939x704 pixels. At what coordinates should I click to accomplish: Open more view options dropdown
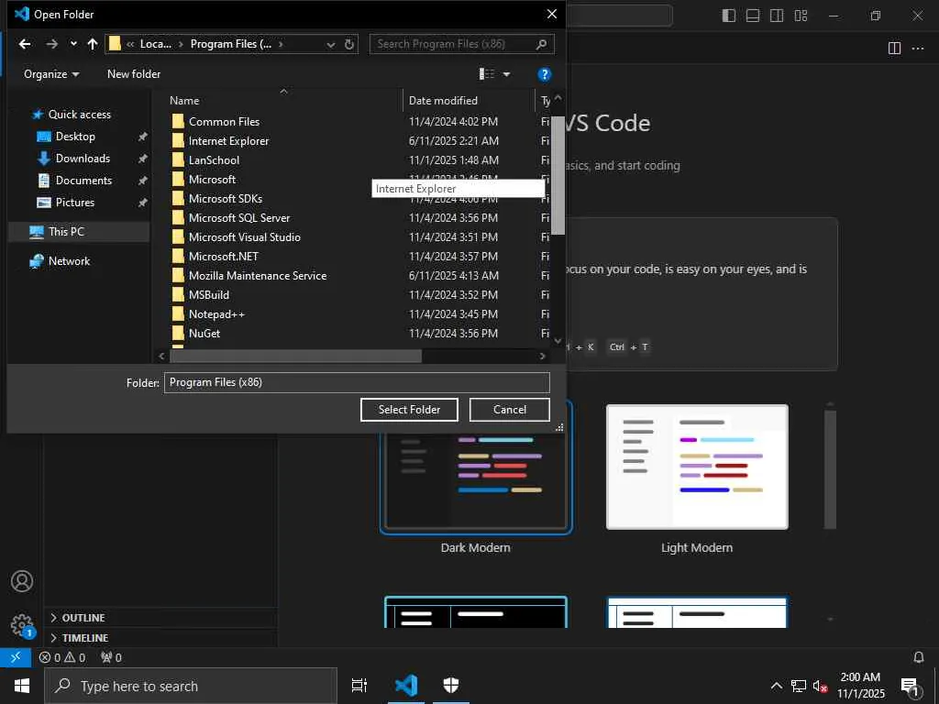click(506, 74)
